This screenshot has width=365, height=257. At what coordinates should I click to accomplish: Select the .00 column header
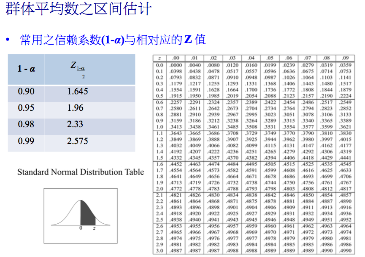(176, 58)
